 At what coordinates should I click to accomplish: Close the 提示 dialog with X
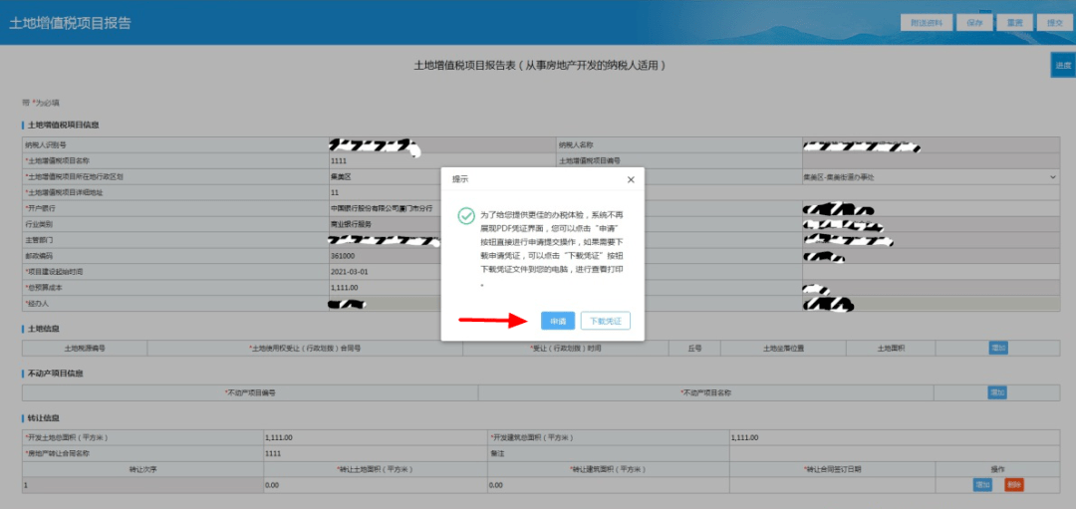631,179
